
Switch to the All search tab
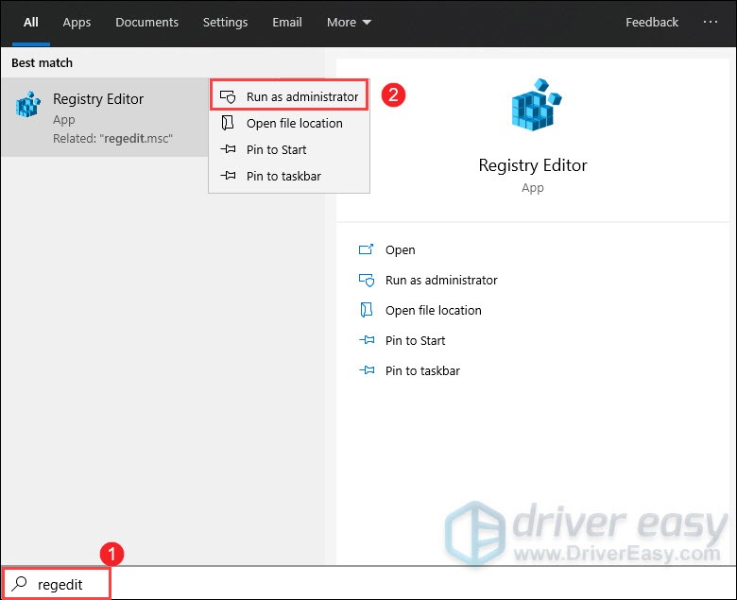[x=31, y=22]
